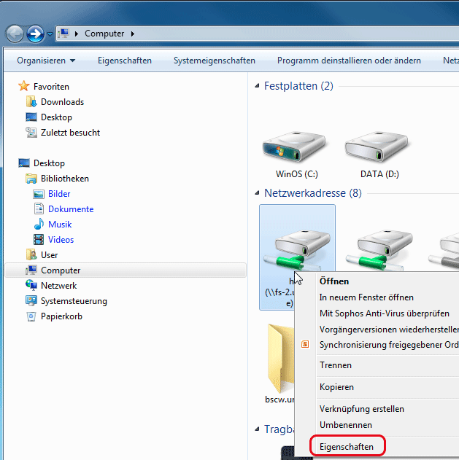The image size is (459, 460).
Task: Click the Back navigation arrow button
Action: coord(15,34)
